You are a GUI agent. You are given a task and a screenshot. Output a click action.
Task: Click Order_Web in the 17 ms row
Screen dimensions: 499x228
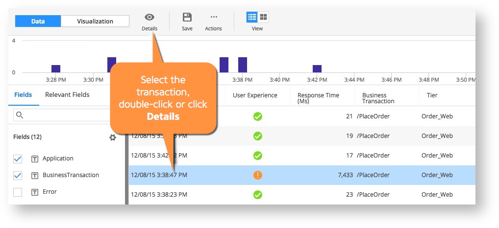point(437,156)
